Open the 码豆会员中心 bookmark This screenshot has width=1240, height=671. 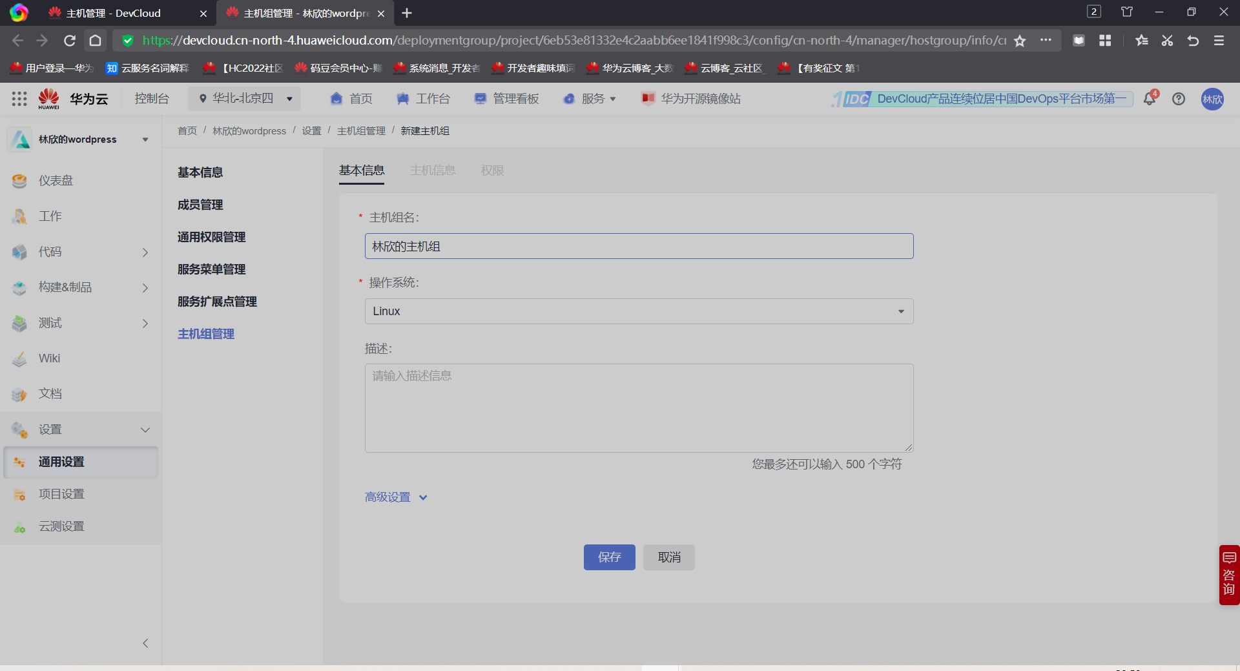click(339, 68)
